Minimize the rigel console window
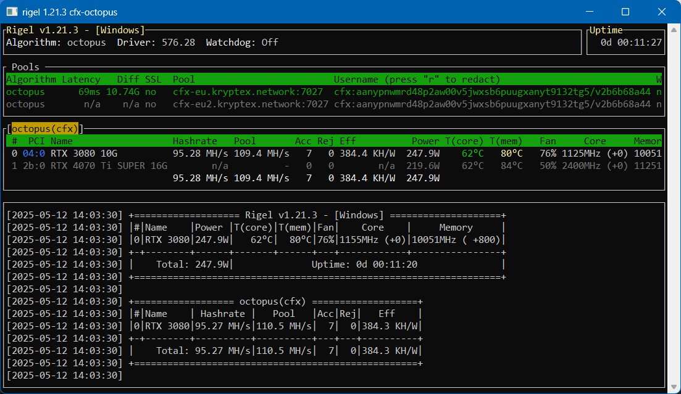Image resolution: width=681 pixels, height=394 pixels. pyautogui.click(x=590, y=12)
